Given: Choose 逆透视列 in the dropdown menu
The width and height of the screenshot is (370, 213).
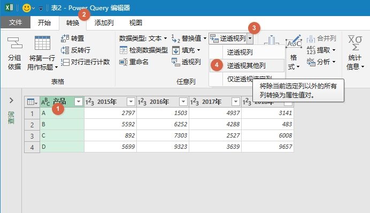Looking at the screenshot, I should pos(247,52).
